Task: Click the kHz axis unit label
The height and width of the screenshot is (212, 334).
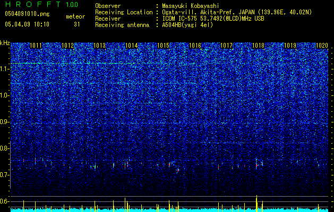Action: (x=5, y=43)
